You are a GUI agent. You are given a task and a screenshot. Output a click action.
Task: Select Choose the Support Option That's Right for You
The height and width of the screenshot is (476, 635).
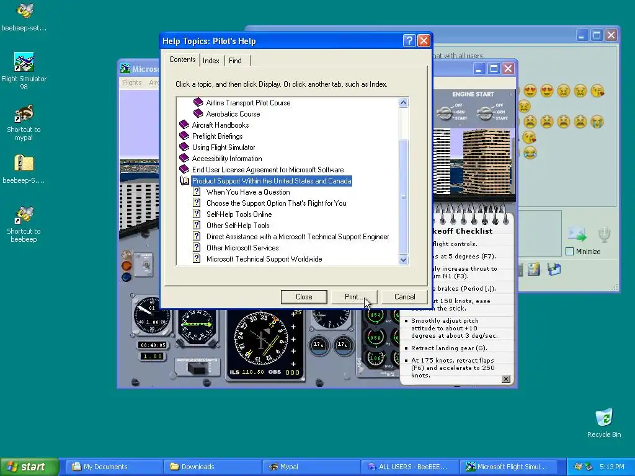pyautogui.click(x=276, y=203)
